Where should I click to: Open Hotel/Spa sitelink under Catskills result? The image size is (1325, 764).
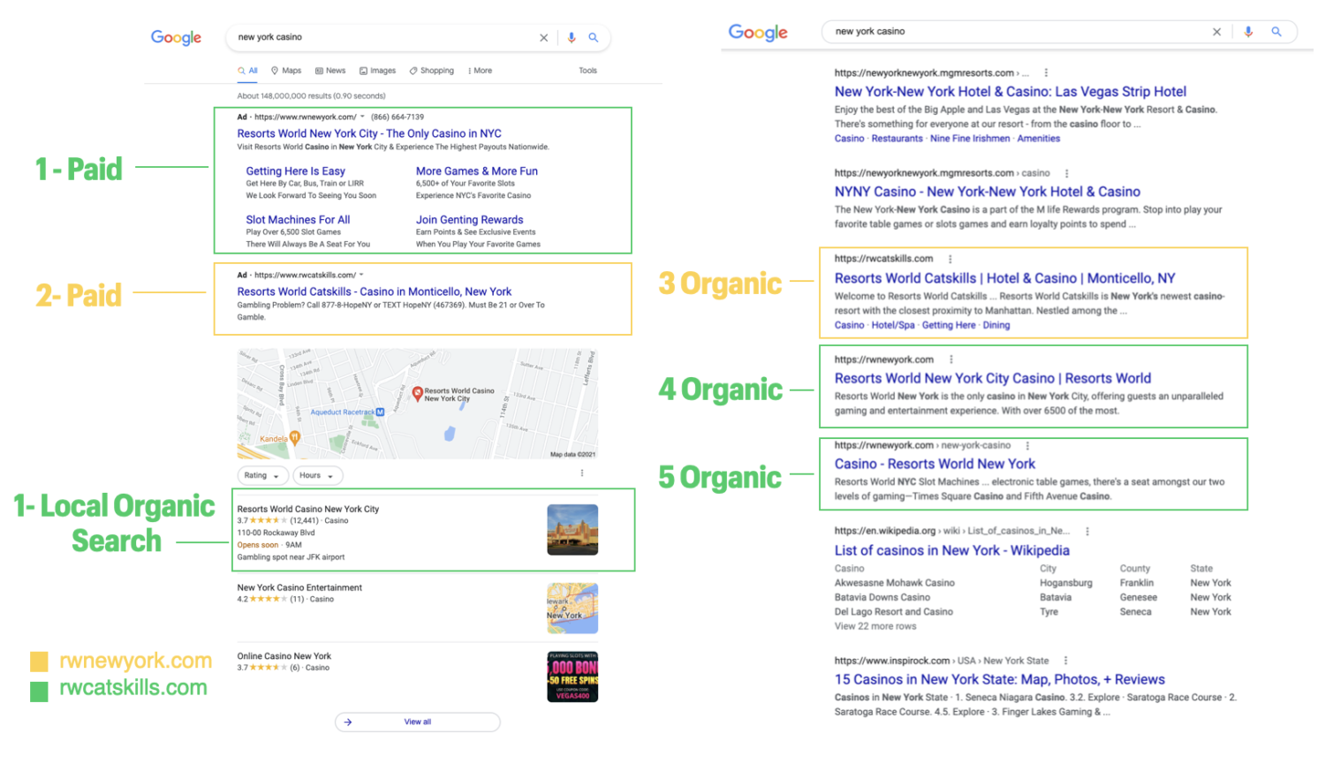click(893, 325)
